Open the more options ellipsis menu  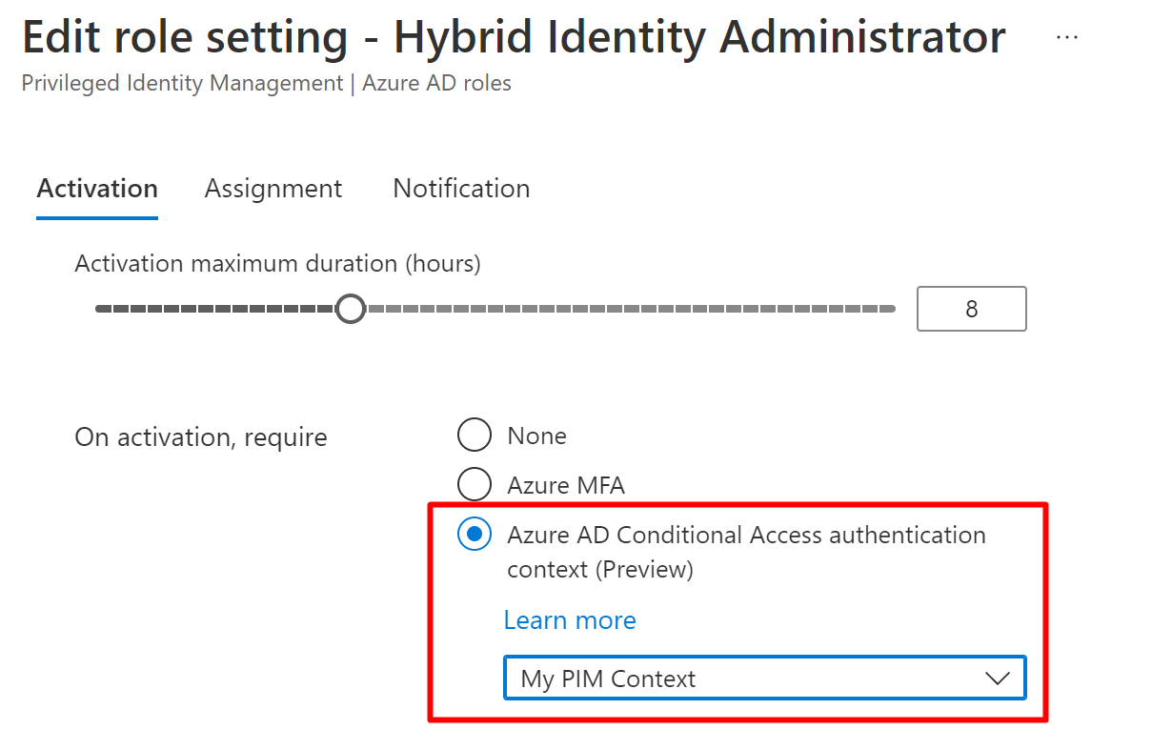coord(1067,37)
